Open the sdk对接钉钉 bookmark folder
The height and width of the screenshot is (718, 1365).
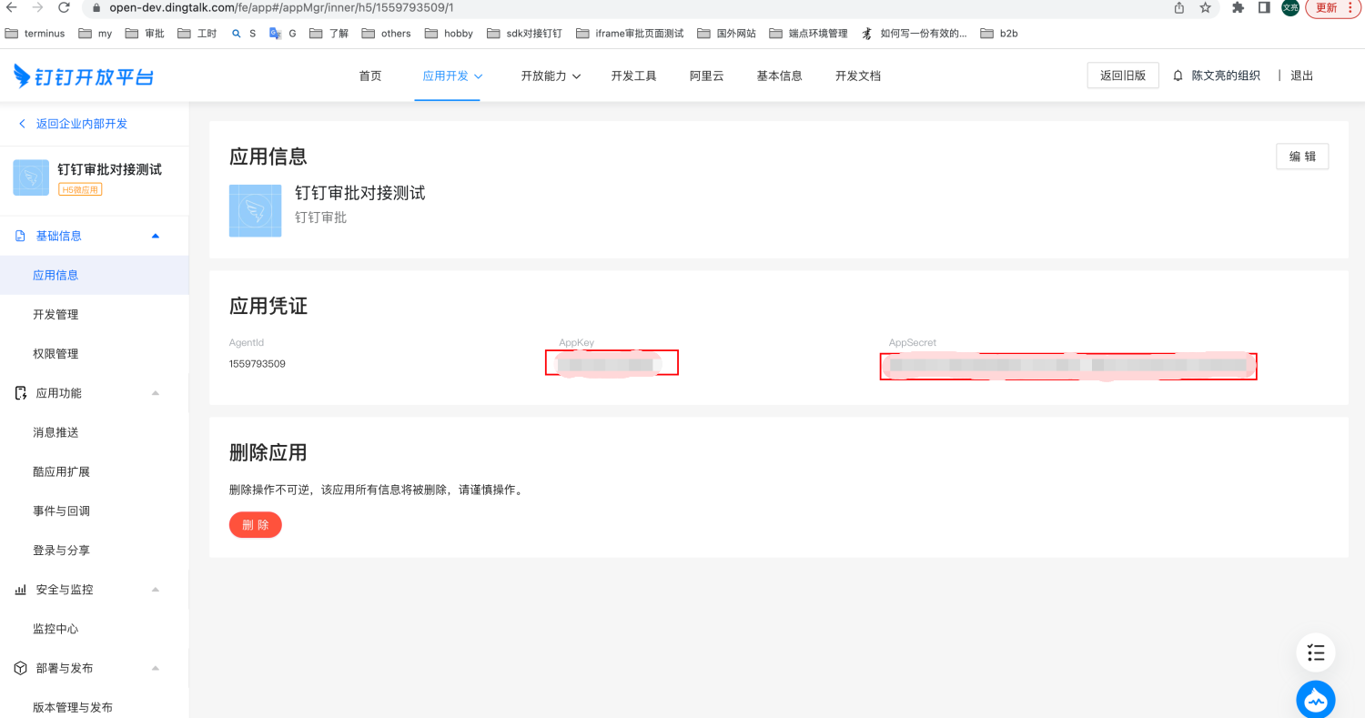525,34
